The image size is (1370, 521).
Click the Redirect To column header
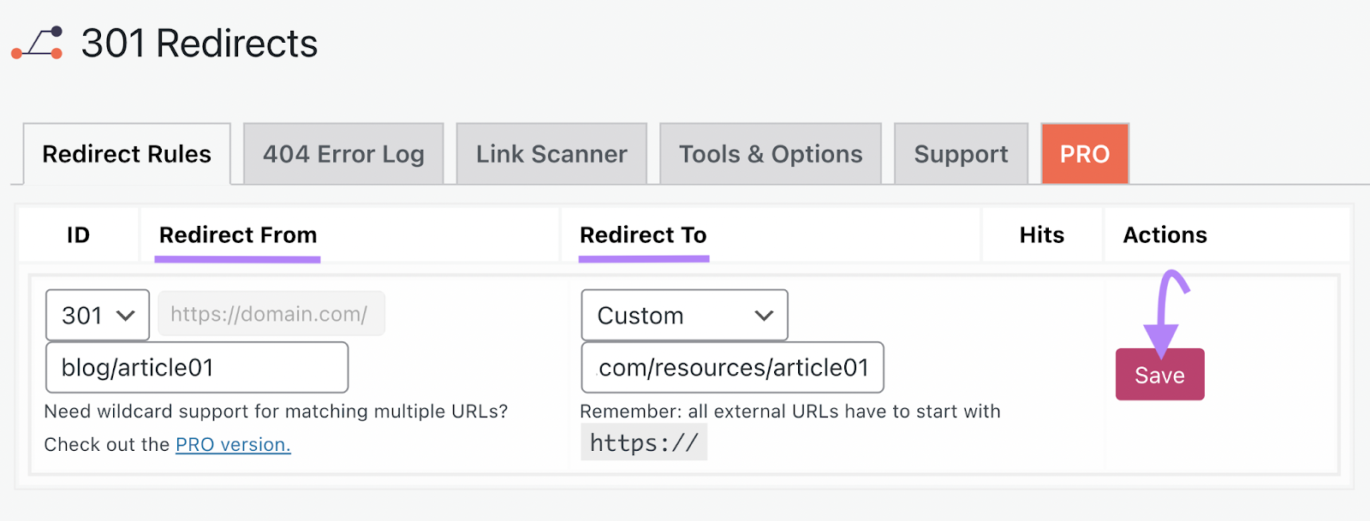pyautogui.click(x=643, y=234)
